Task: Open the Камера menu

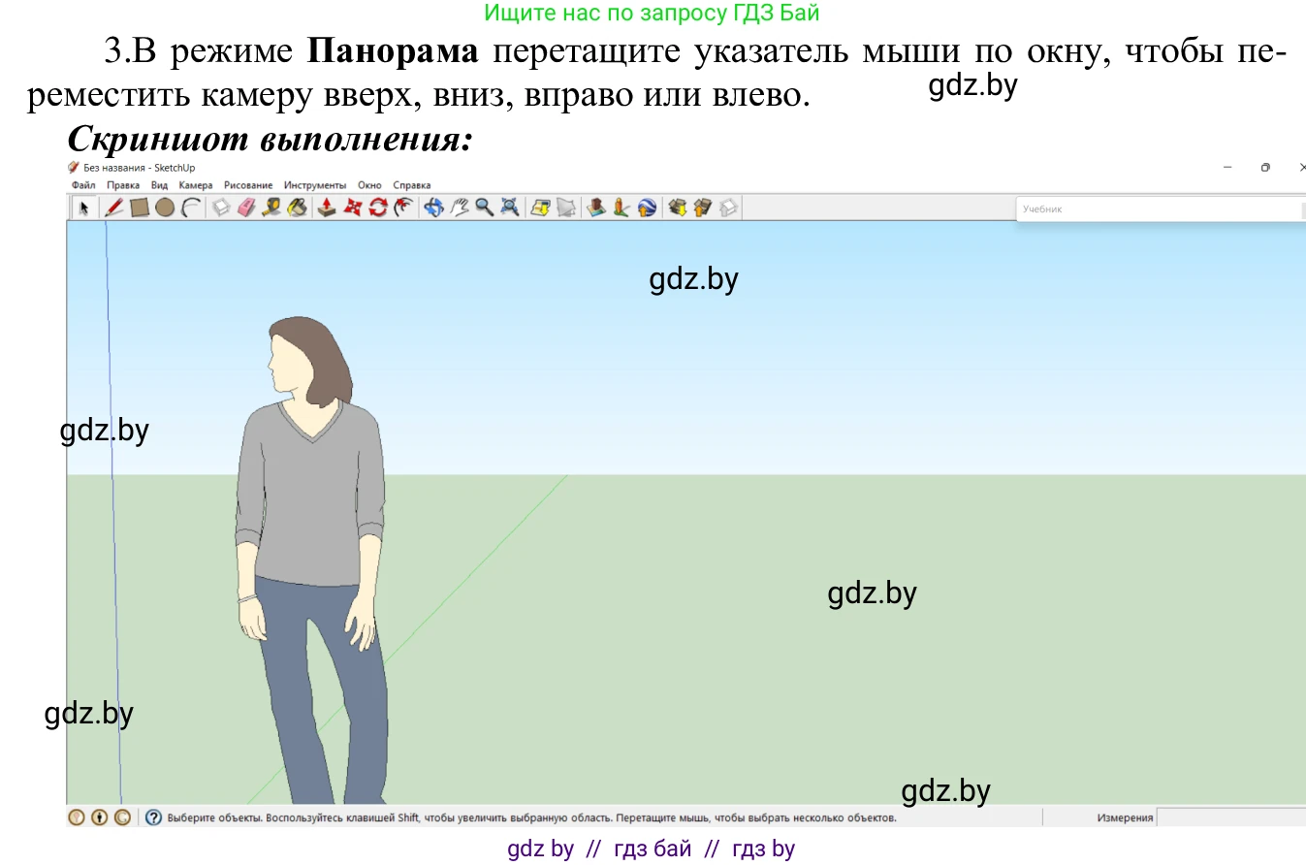Action: [195, 184]
